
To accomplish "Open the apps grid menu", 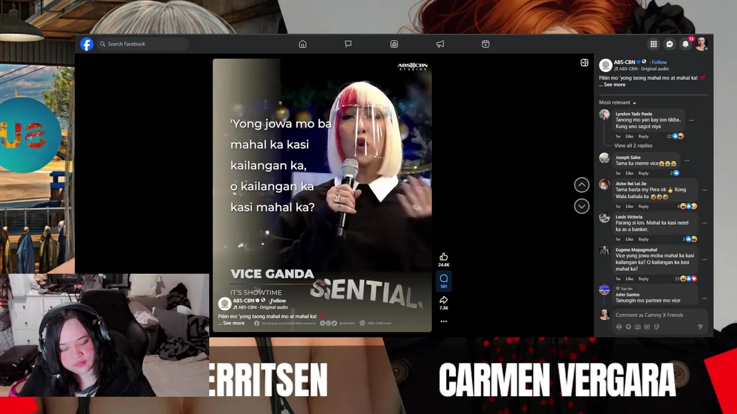I will click(x=654, y=44).
